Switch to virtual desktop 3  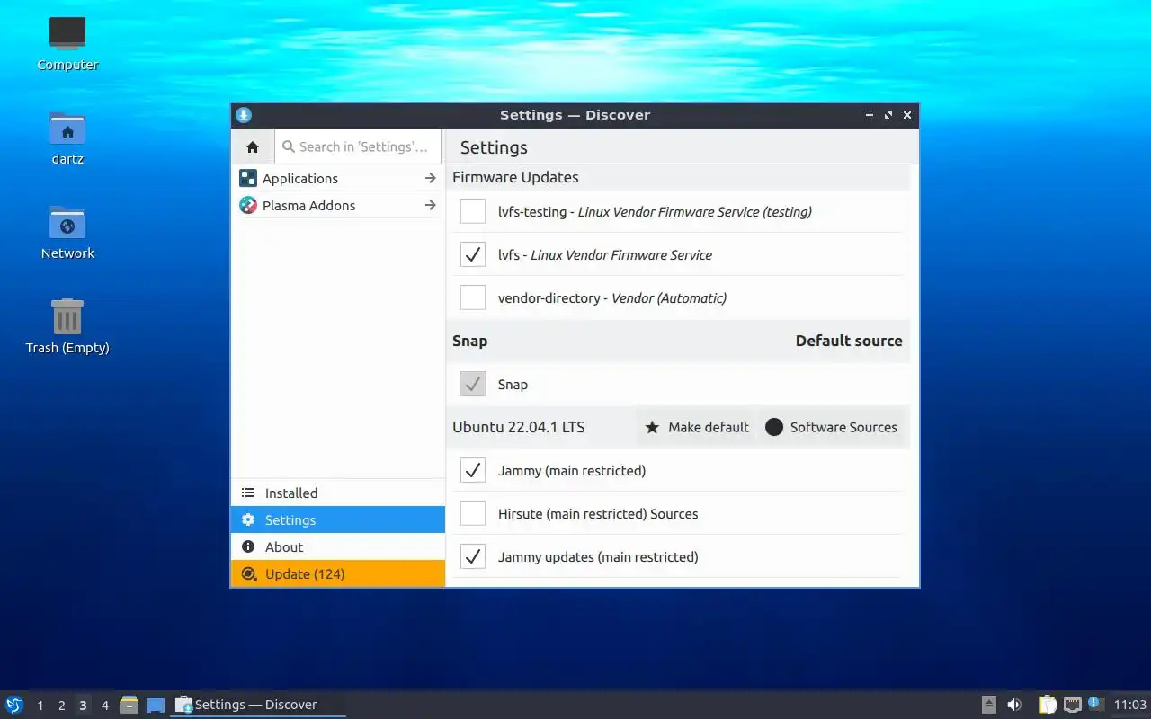pos(84,706)
